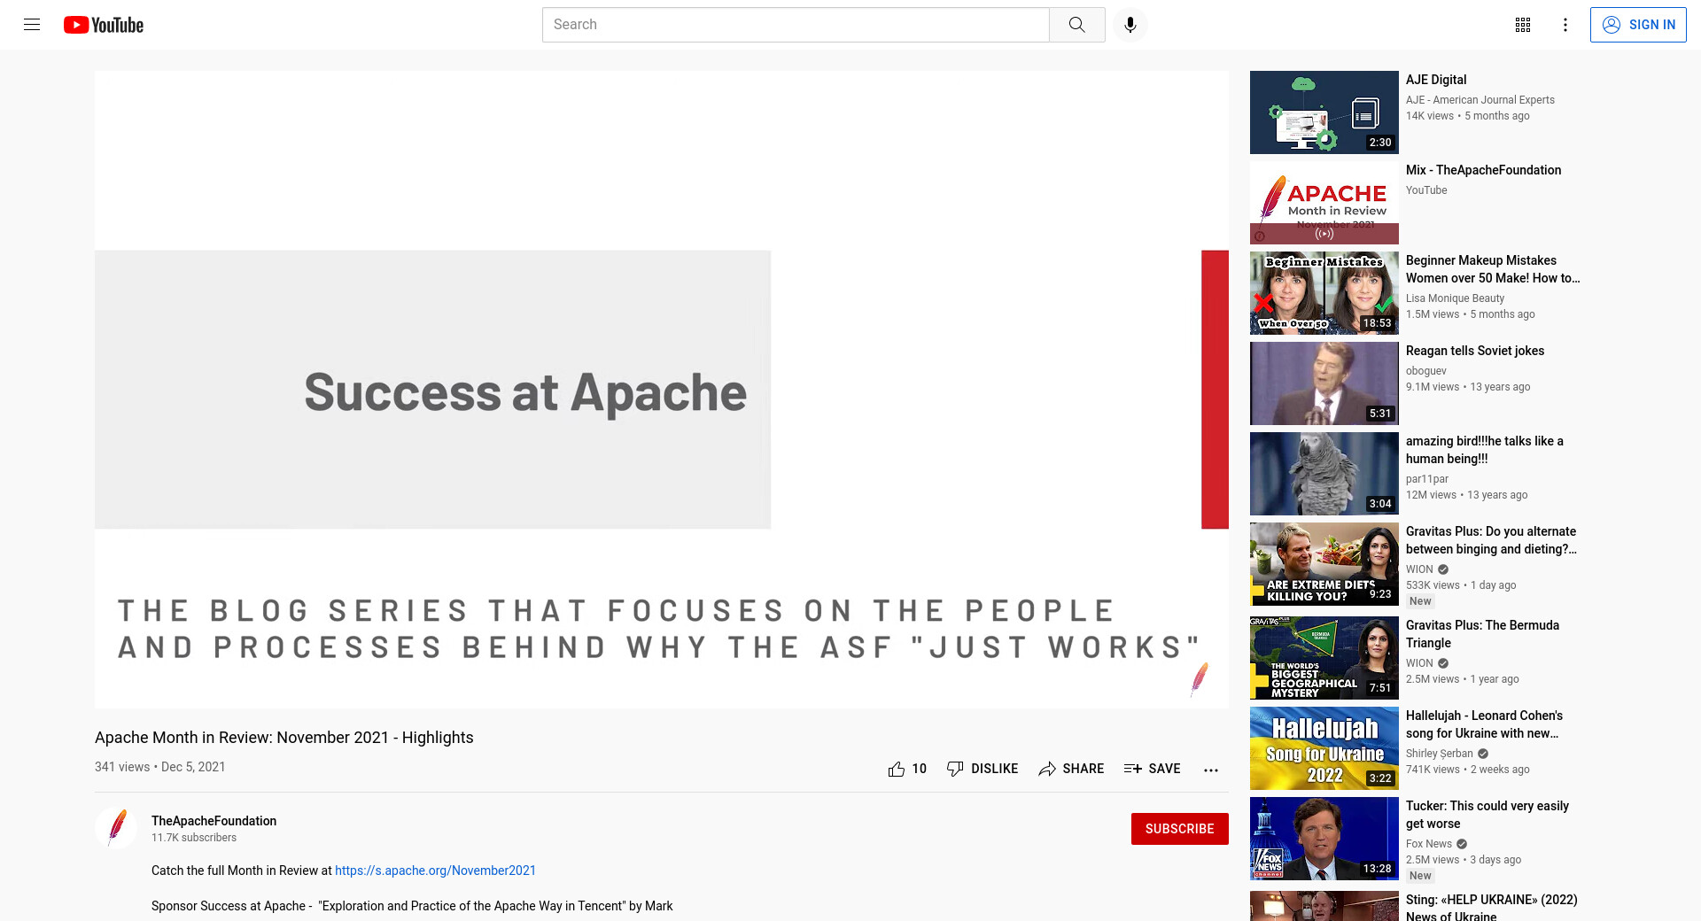This screenshot has height=921, width=1701.
Task: Open Reagan tells Soviet jokes title
Action: click(x=1475, y=351)
